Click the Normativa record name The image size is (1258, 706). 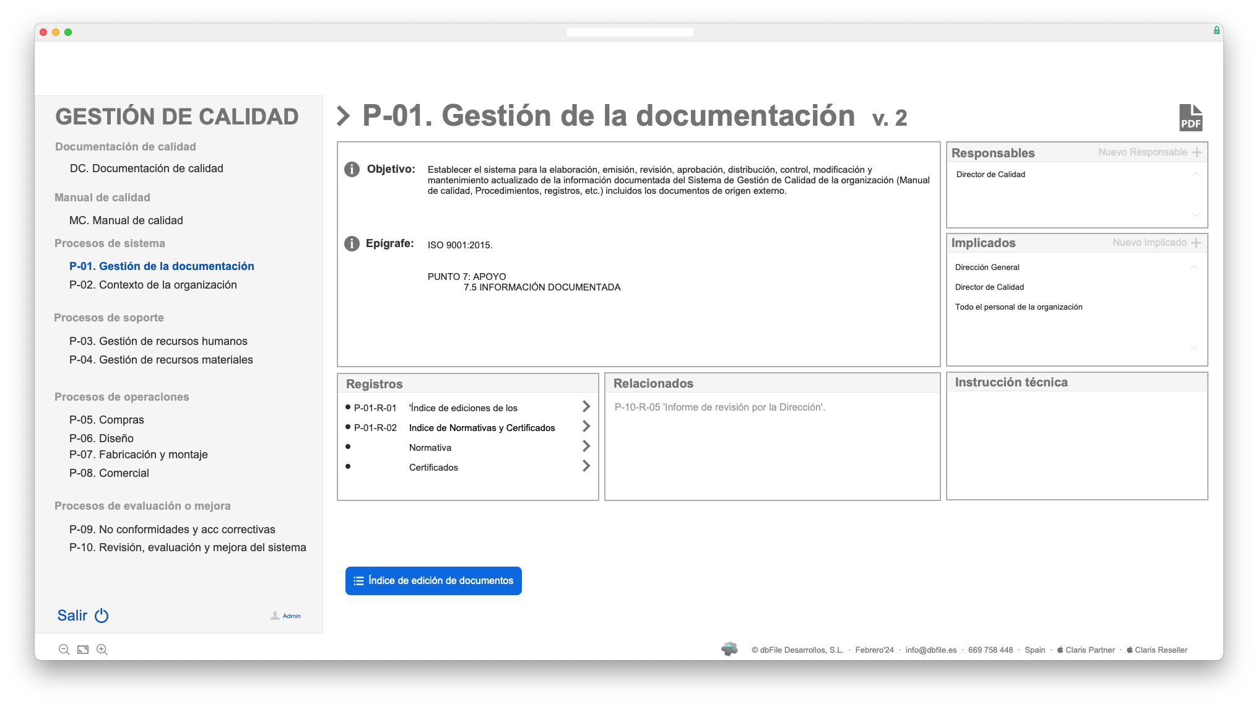[x=430, y=448]
